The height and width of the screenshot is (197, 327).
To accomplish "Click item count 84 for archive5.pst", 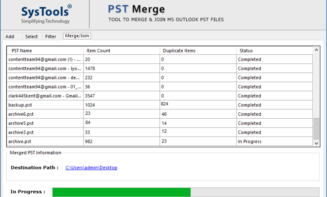I will pos(88,122).
